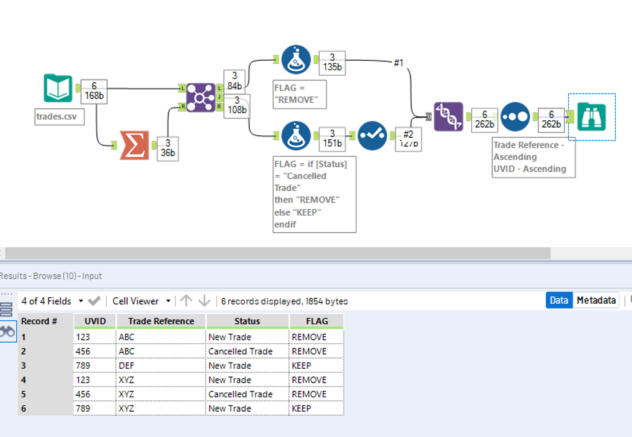Click UVID 456 cell in row 2
The height and width of the screenshot is (437, 632).
pyautogui.click(x=95, y=351)
